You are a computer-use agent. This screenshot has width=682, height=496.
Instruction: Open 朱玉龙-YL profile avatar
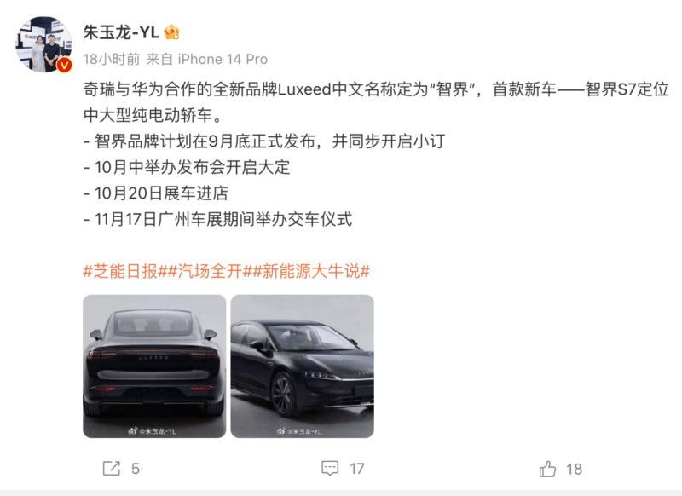[x=44, y=44]
